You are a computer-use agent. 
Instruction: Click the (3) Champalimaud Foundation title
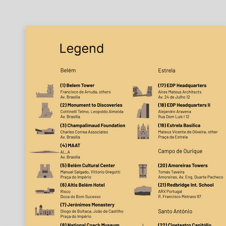[x=93, y=125]
